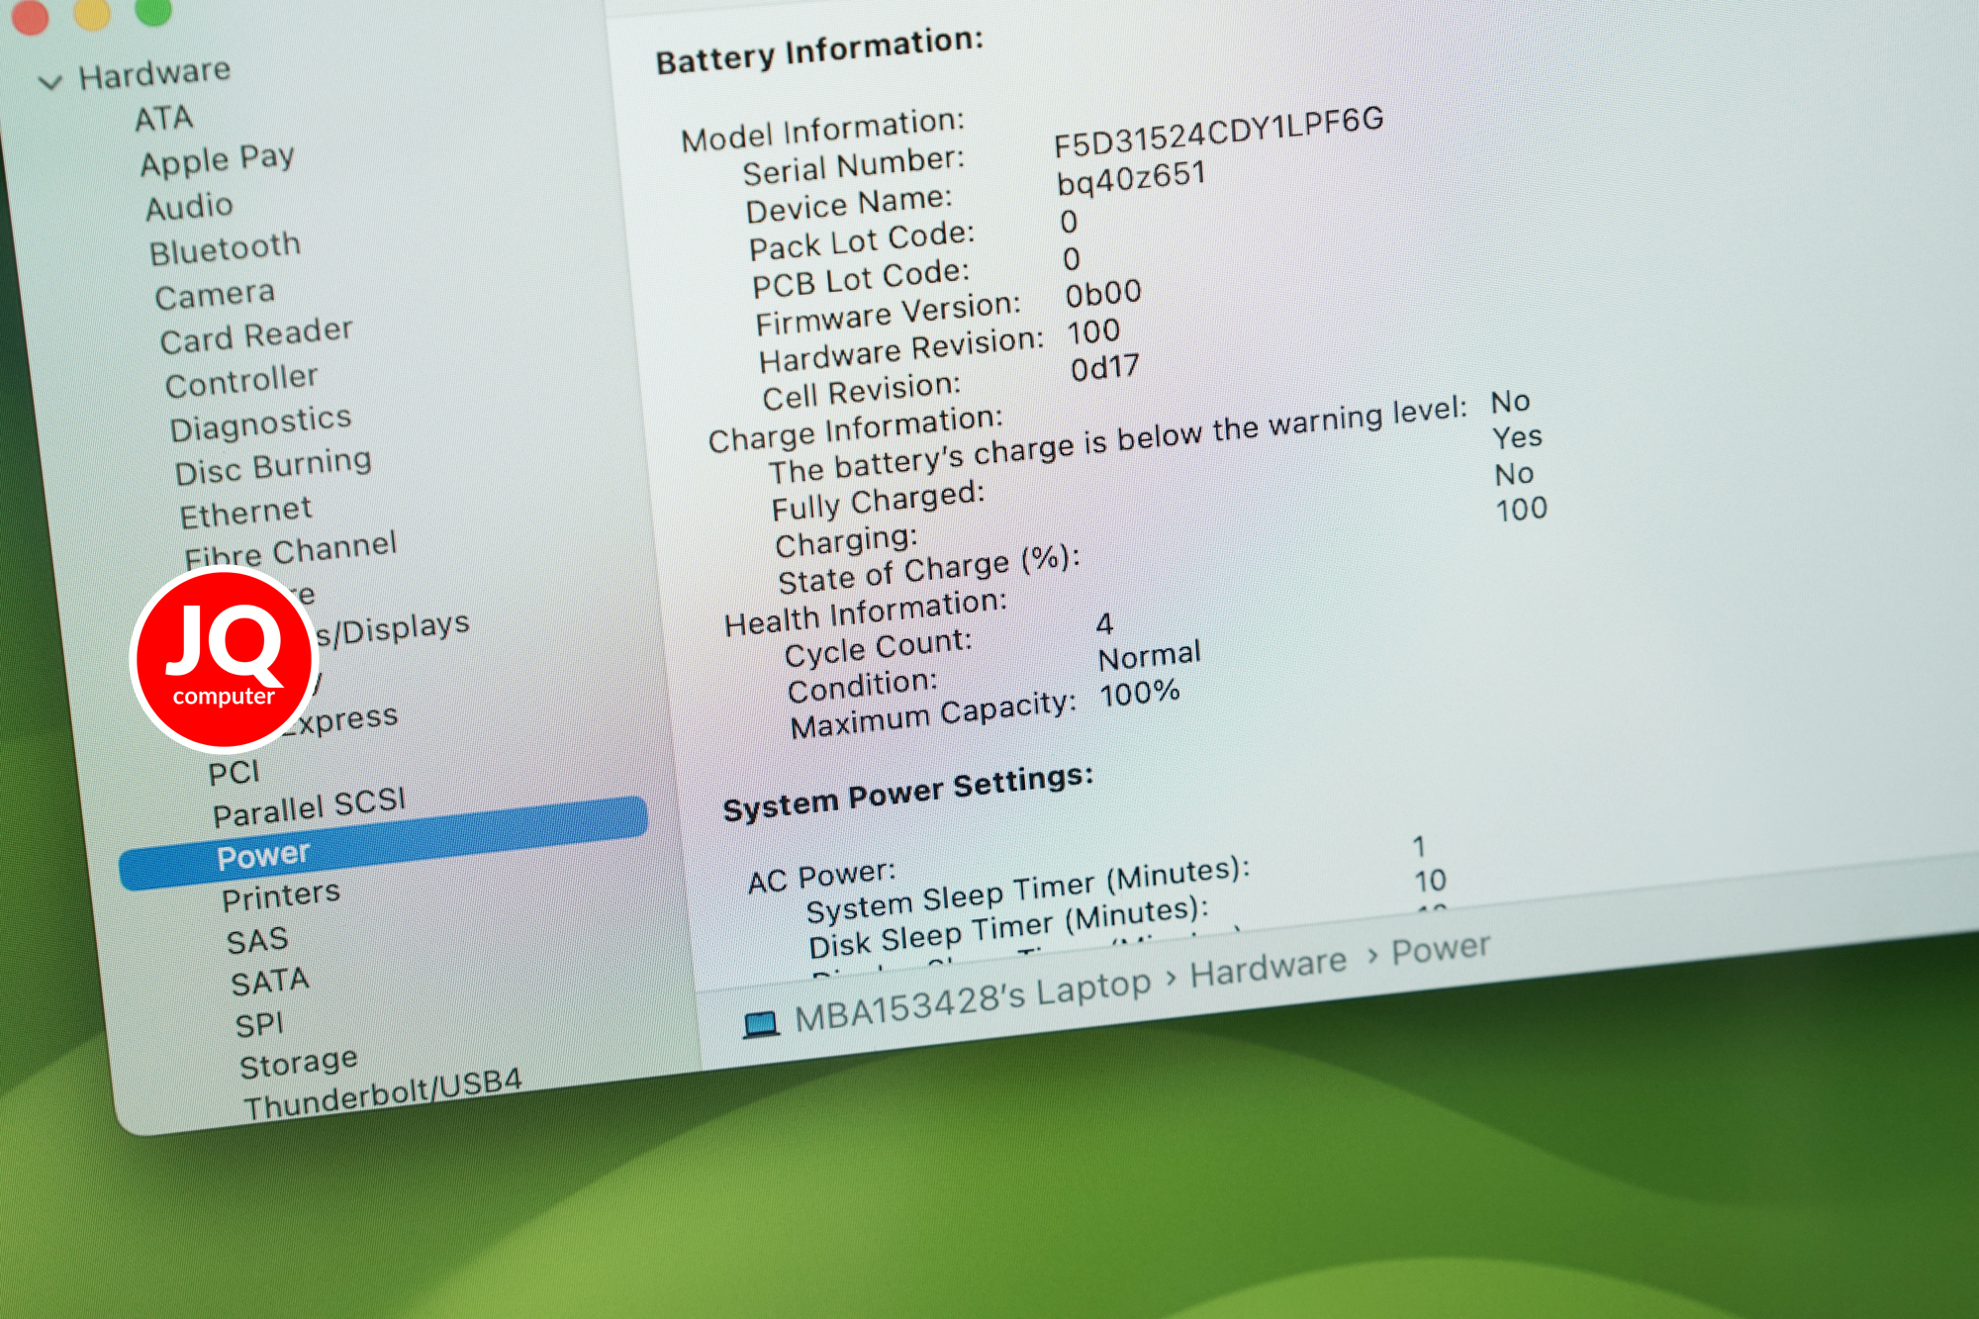The width and height of the screenshot is (1979, 1319).
Task: Open the Apple Pay section
Action: point(218,160)
